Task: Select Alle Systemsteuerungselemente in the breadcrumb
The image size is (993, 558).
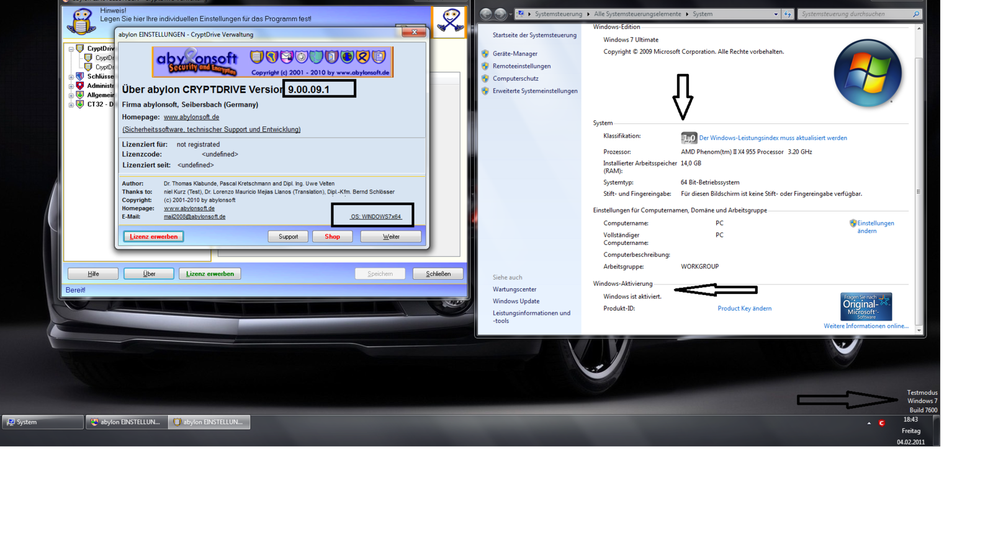Action: [637, 14]
